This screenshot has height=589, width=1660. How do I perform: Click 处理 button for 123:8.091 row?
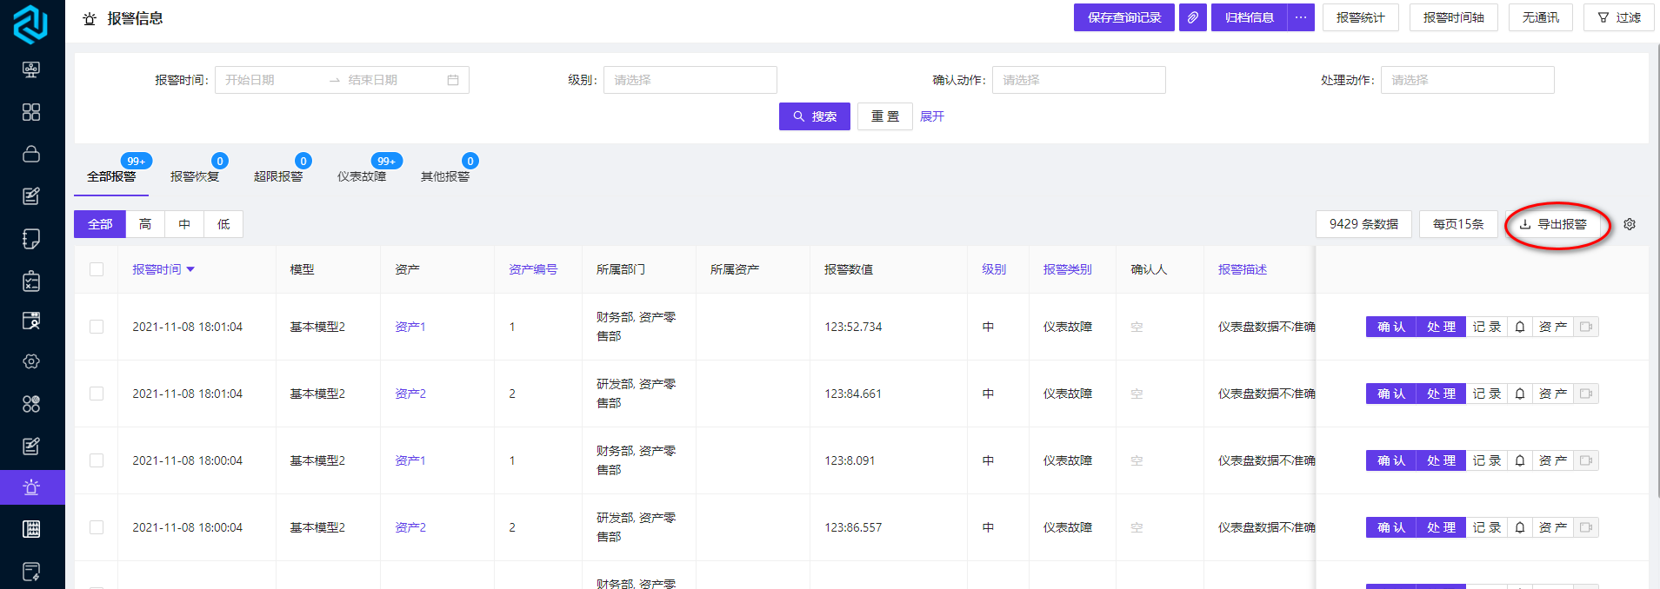point(1441,460)
